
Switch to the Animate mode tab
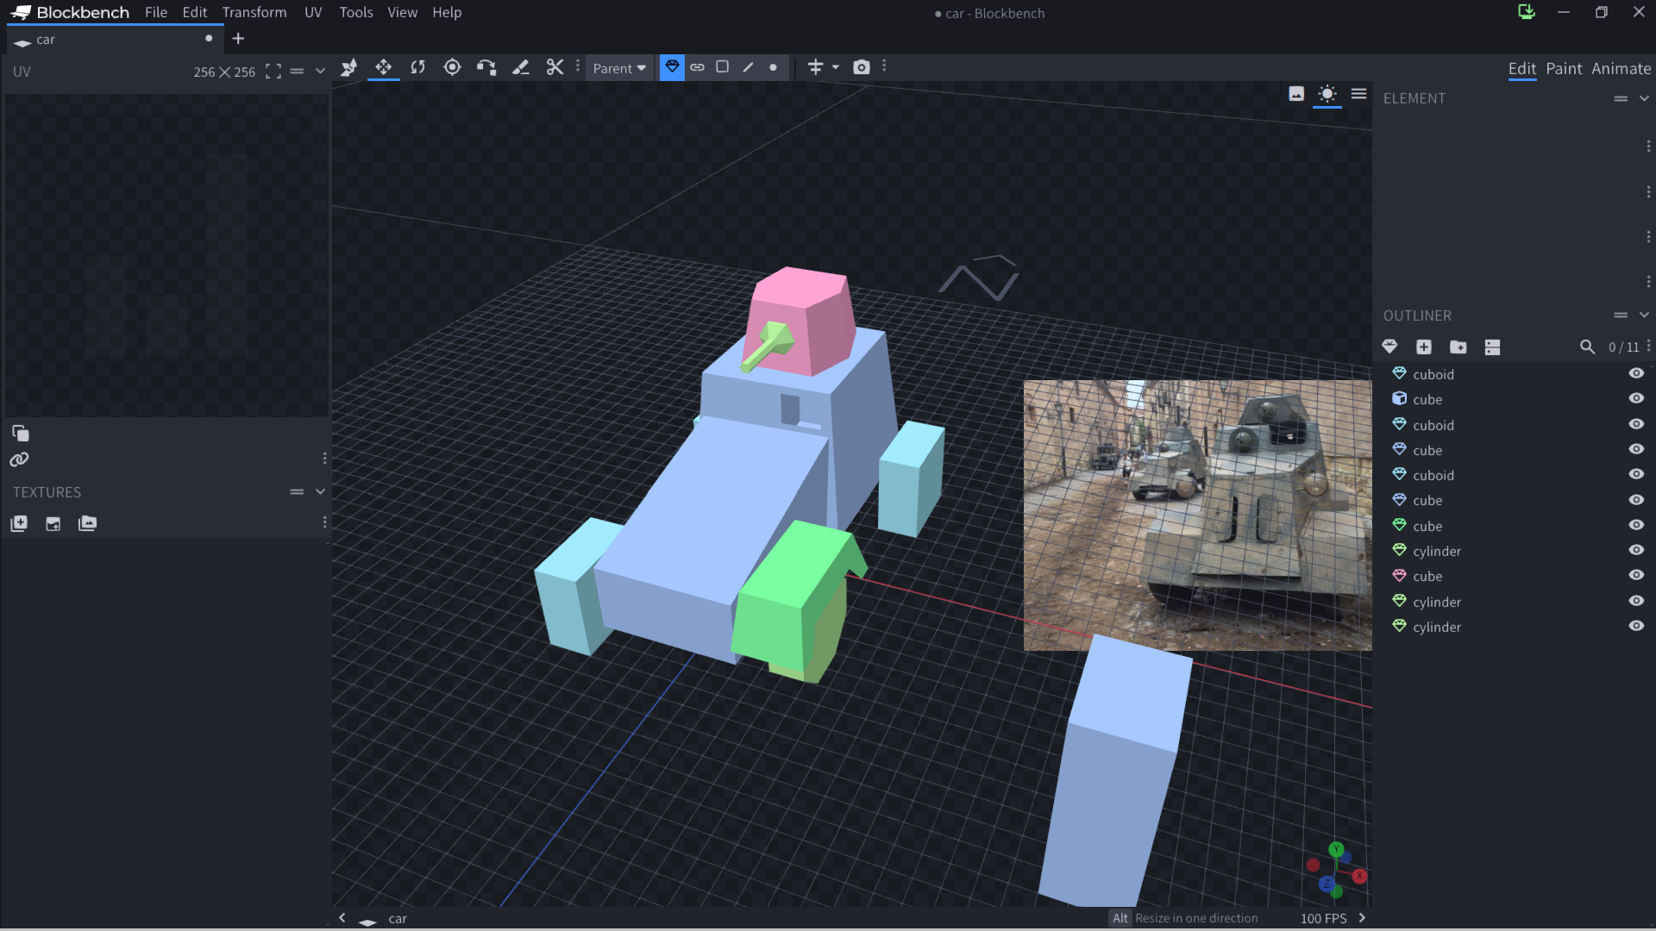[1621, 68]
